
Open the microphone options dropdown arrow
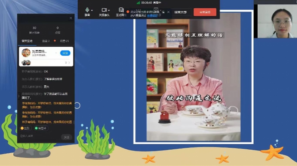point(92,10)
